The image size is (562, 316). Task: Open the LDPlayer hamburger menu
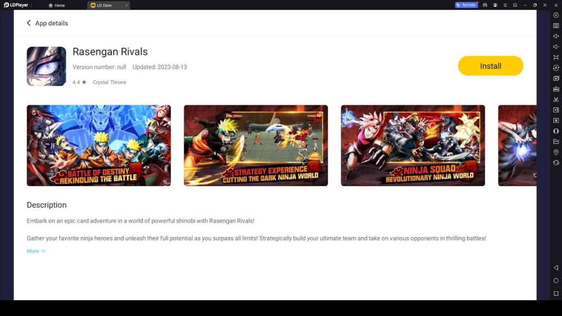pos(505,5)
